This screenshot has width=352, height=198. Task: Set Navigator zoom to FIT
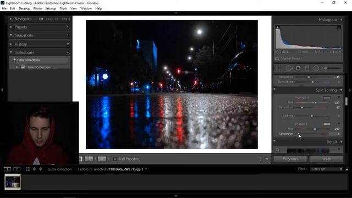tap(41, 19)
